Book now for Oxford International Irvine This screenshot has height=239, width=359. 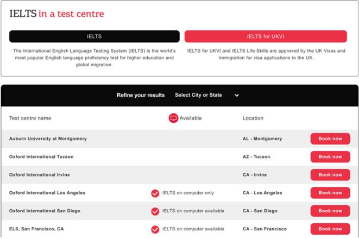click(330, 175)
